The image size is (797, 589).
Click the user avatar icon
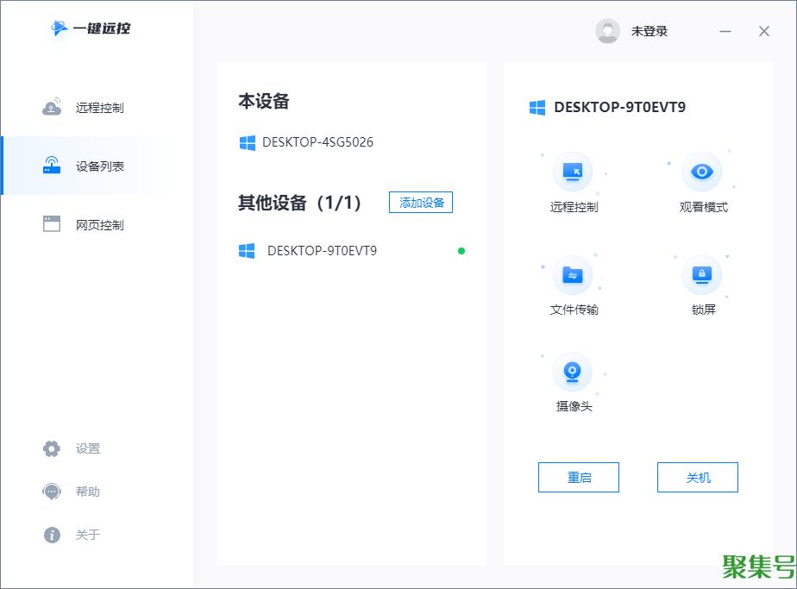pyautogui.click(x=608, y=31)
